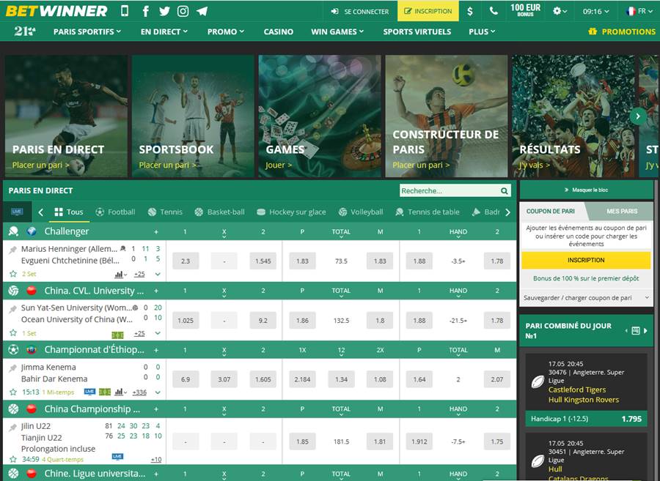The height and width of the screenshot is (481, 660).
Task: Click the calendar icon in Pari combiné
Action: pyautogui.click(x=635, y=331)
